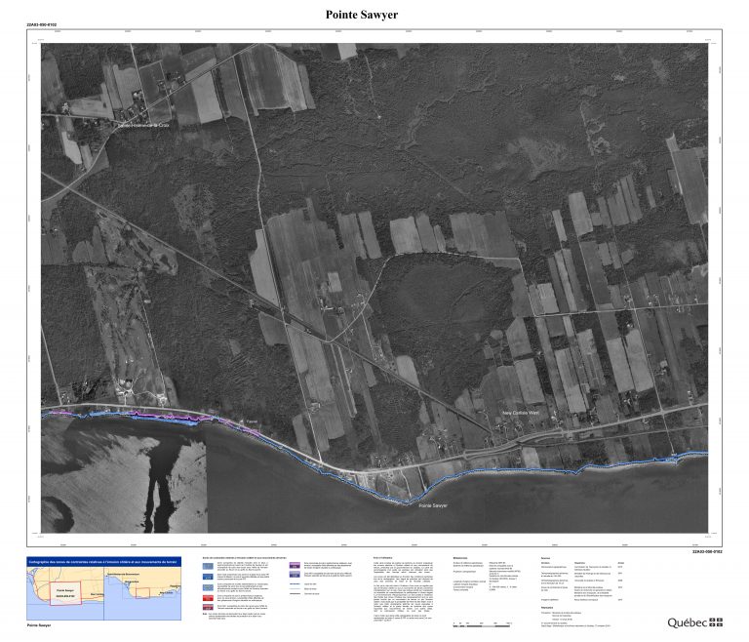The image size is (749, 642).
Task: Click the left locator inset map
Action: (64, 592)
